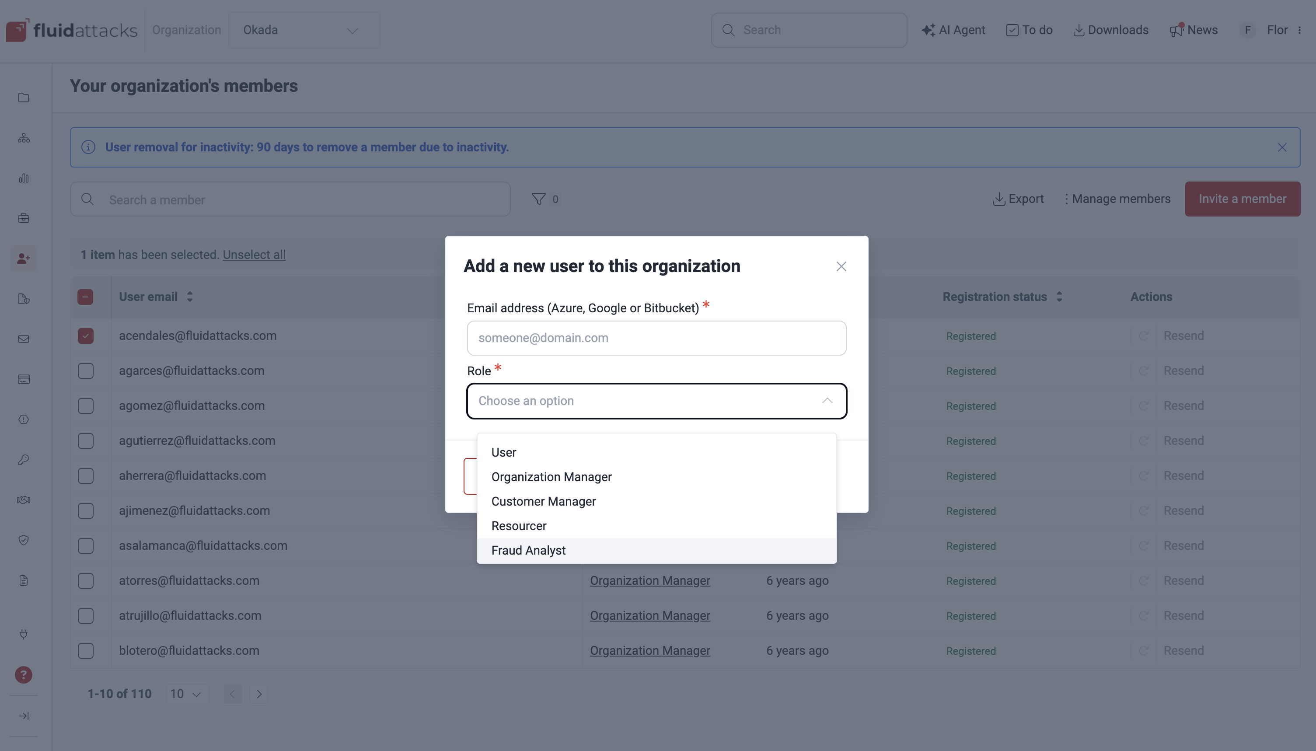Screen dimensions: 1316x751
Task: Select User role option
Action: click(x=656, y=452)
